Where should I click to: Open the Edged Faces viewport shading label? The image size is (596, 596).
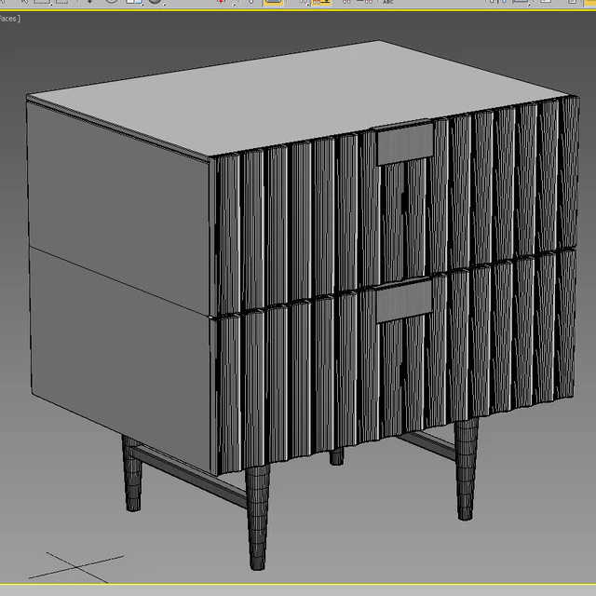click(9, 19)
